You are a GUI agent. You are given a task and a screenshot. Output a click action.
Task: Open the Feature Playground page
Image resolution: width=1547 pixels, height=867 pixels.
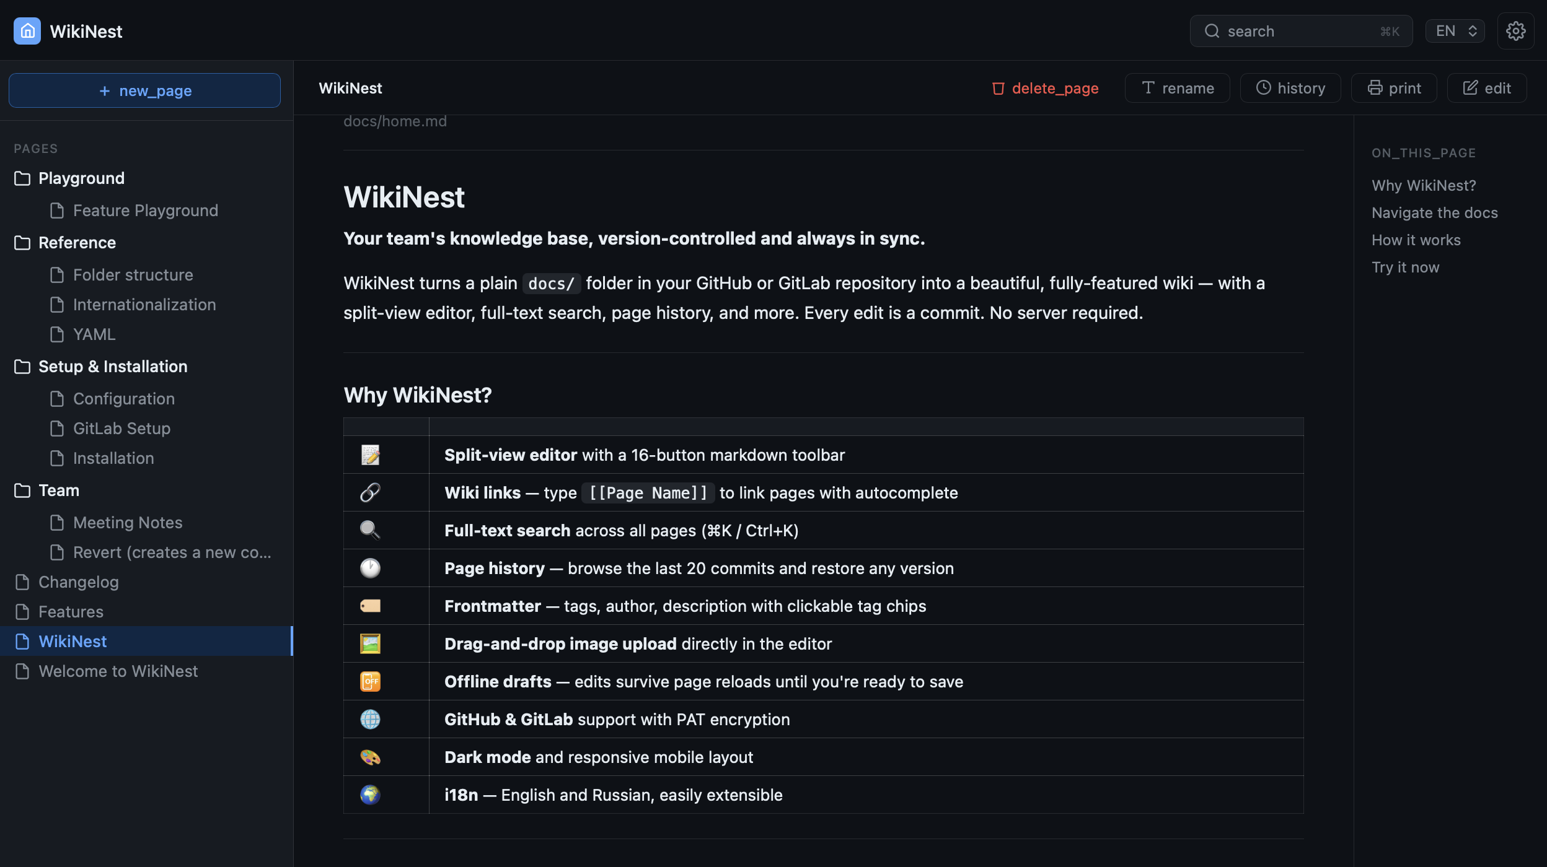coord(146,211)
